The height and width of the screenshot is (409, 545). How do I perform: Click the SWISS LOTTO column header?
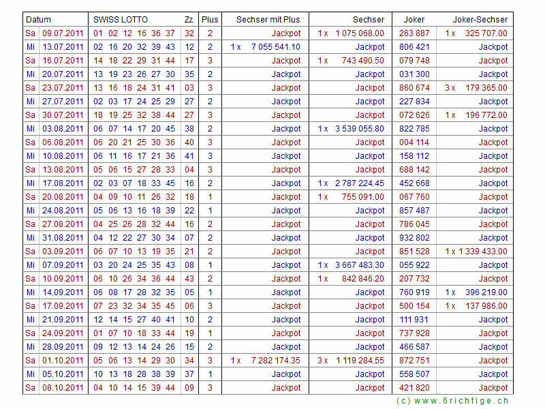(x=120, y=20)
